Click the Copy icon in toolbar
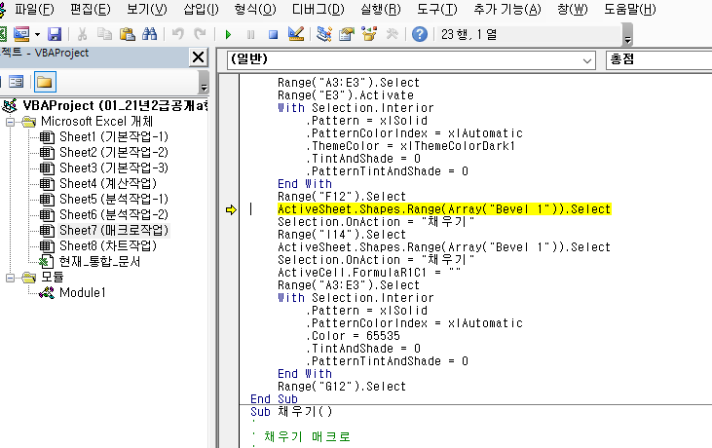This screenshot has height=448, width=712. 104,34
